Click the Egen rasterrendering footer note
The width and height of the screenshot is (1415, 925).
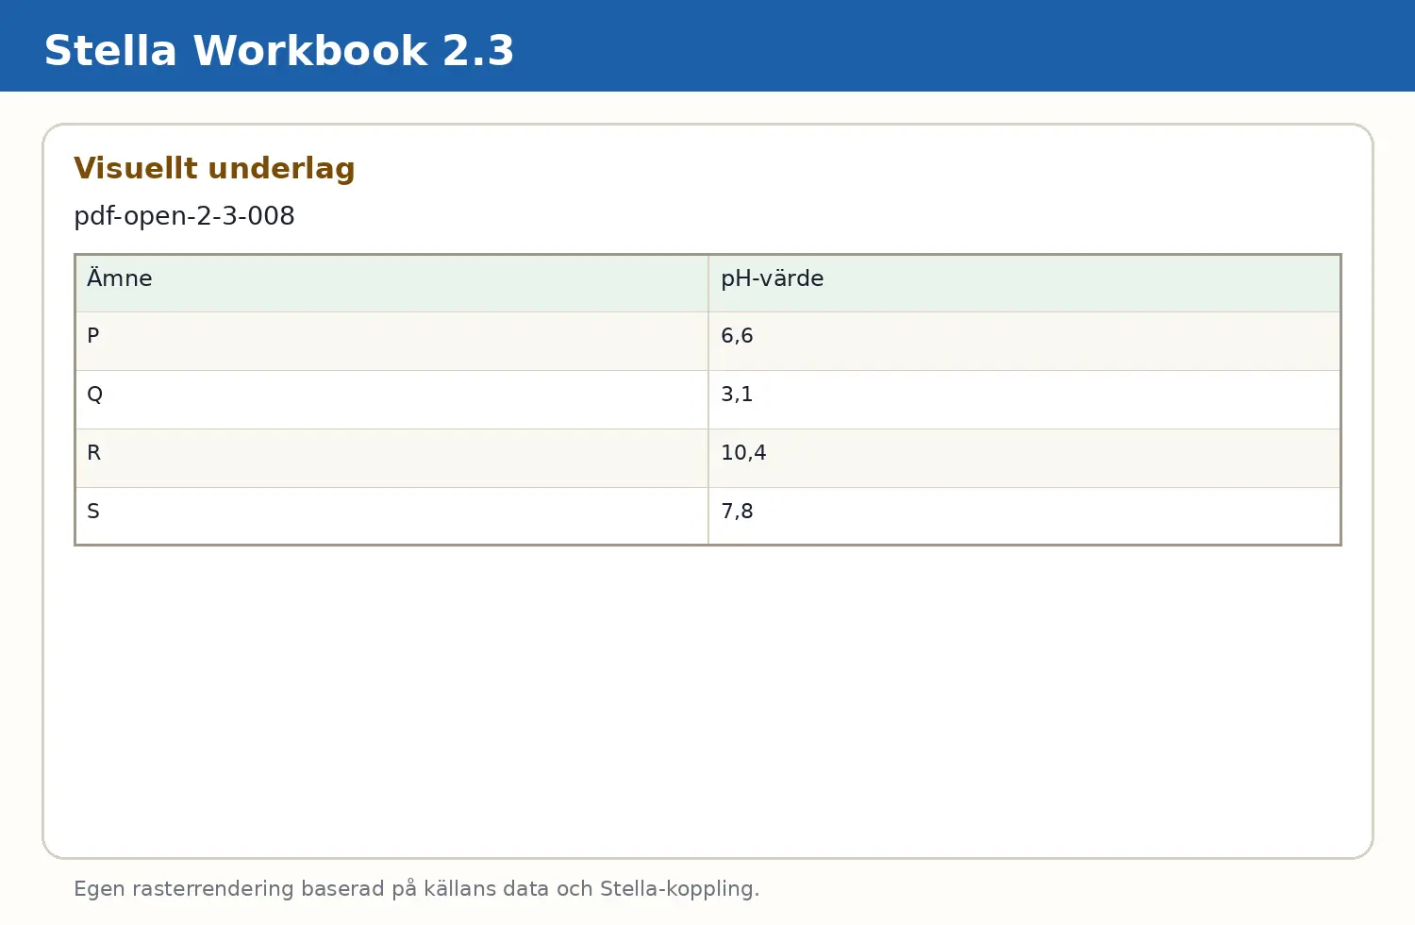coord(416,889)
